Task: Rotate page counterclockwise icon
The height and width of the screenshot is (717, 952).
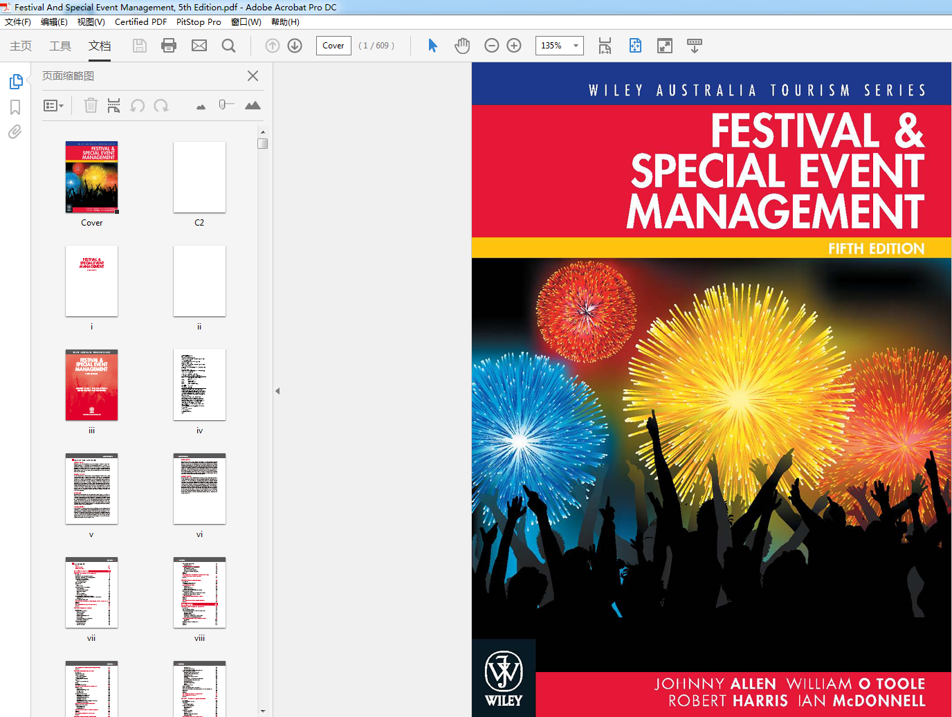Action: [x=138, y=105]
